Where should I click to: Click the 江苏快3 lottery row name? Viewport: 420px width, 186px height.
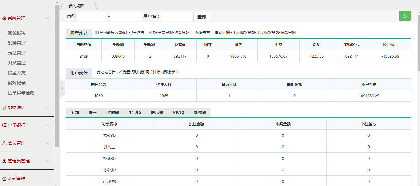pos(110,182)
